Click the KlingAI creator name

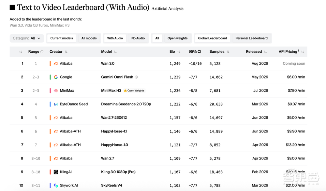(66, 172)
